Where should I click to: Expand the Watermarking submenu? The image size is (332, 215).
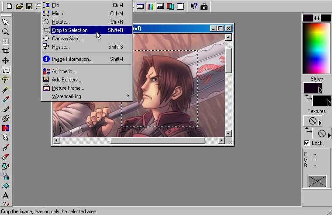87,96
